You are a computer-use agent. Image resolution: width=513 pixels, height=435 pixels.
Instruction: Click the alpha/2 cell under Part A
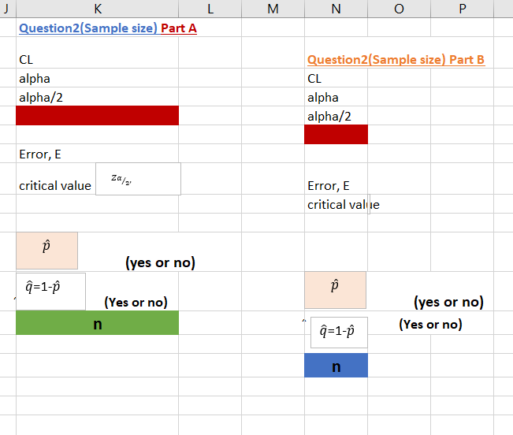[x=98, y=97]
